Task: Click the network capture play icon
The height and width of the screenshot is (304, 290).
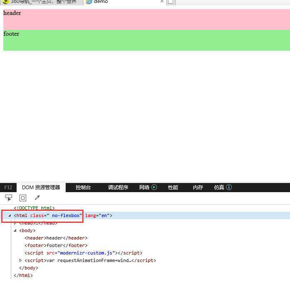Action: coord(154,187)
